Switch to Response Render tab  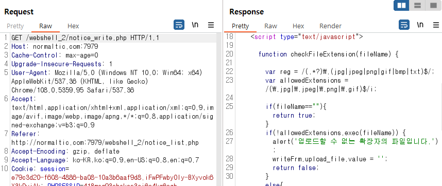(x=330, y=26)
